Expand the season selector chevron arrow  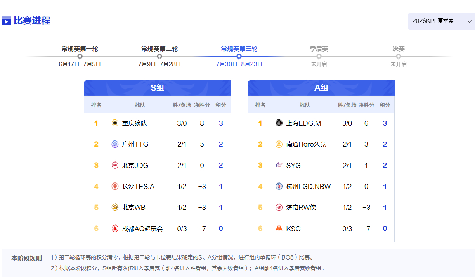469,21
